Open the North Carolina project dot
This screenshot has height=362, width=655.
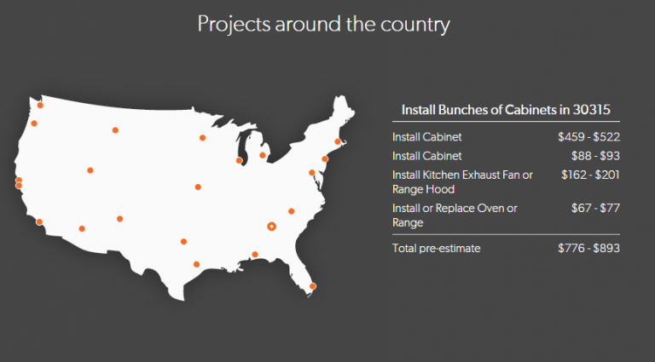pyautogui.click(x=291, y=211)
